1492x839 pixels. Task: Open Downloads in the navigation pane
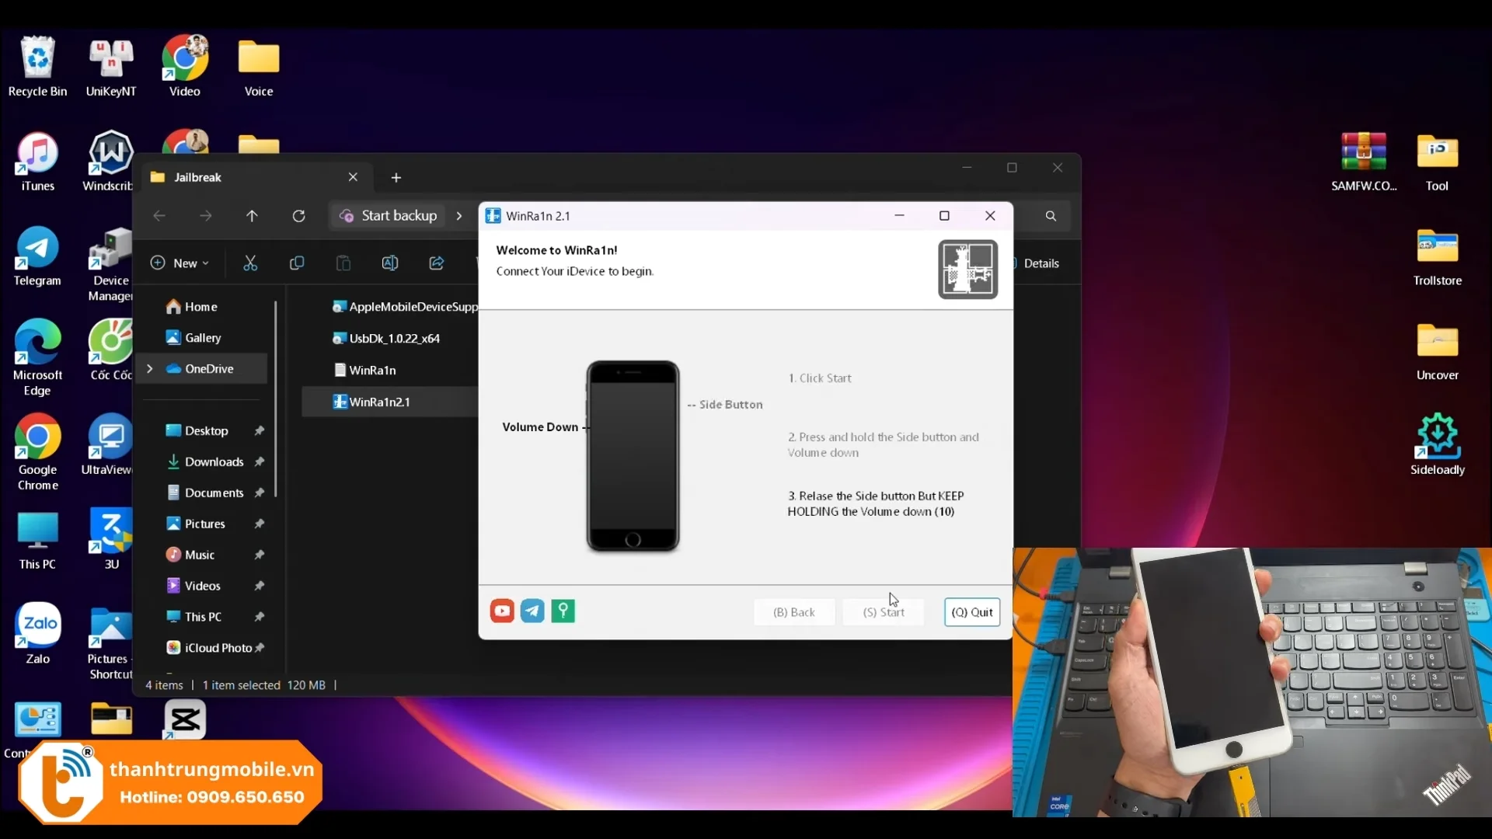(214, 462)
